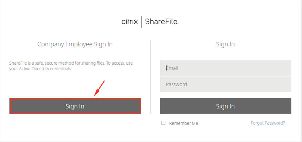Open the Forgot Password link
302x142 pixels.
click(x=268, y=123)
